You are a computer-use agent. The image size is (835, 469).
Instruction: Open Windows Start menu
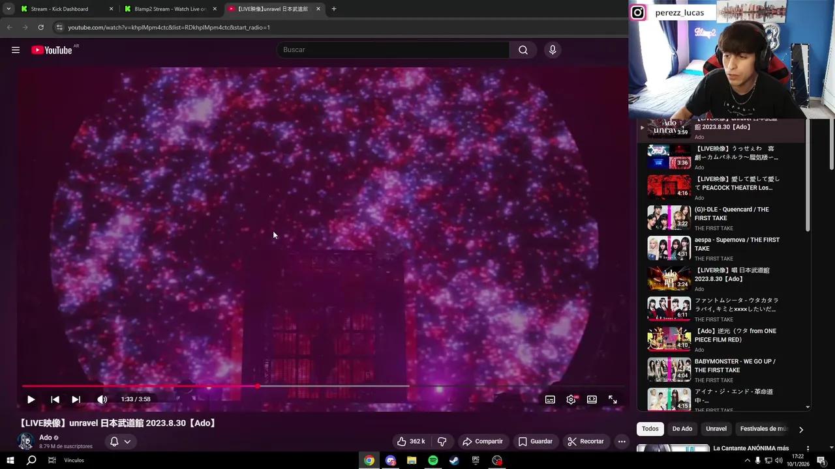pos(10,461)
